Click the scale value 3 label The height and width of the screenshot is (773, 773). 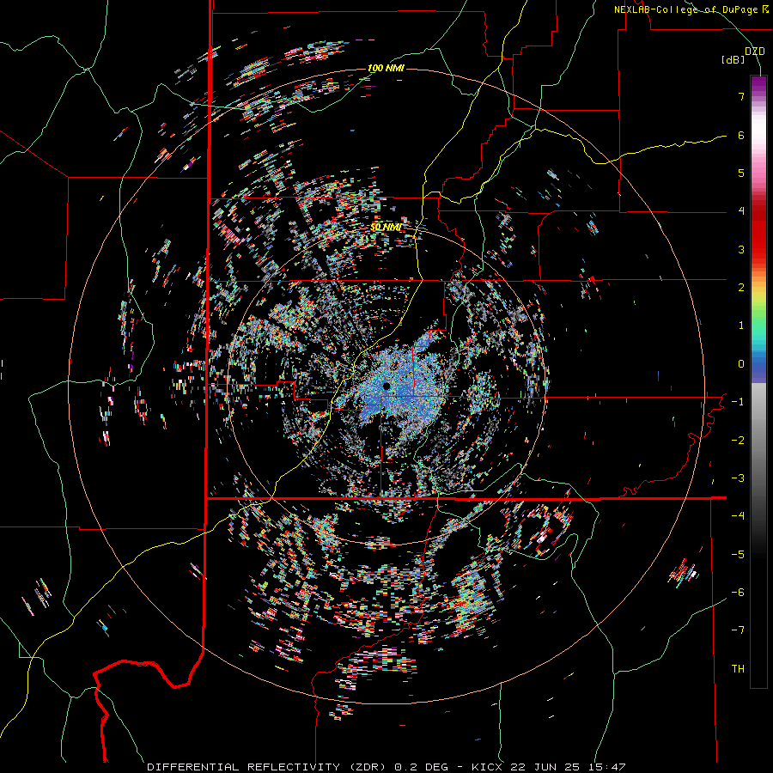pos(741,249)
